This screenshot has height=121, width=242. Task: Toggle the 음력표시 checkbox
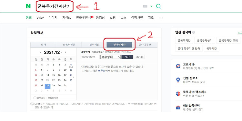[x=35, y=98]
